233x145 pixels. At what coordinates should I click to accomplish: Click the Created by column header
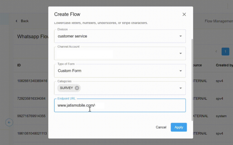point(224,65)
